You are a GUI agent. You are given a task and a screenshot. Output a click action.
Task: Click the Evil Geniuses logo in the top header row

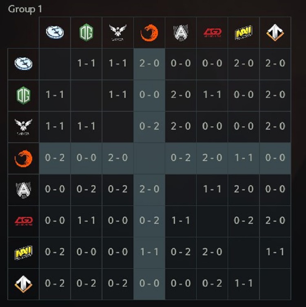point(55,33)
